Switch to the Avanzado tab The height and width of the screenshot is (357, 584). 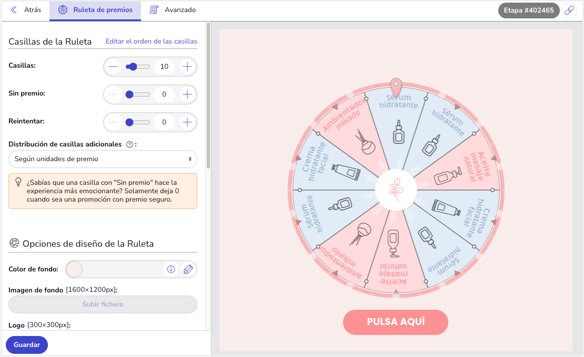click(x=173, y=10)
